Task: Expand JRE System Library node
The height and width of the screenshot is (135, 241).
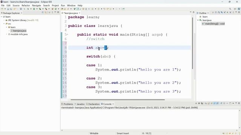Action: coord(4,20)
